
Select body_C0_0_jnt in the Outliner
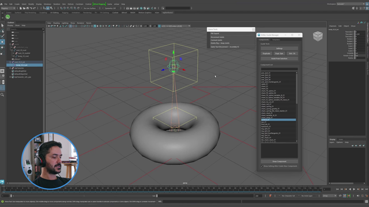25,65
